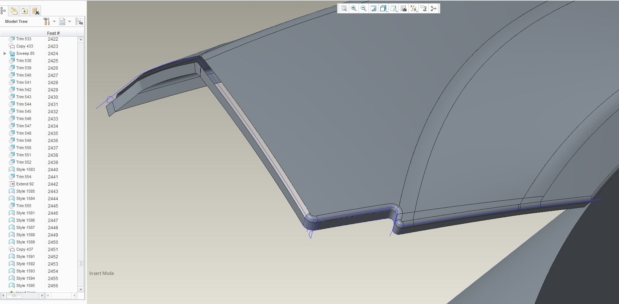This screenshot has height=304, width=619.
Task: Click feature number 2440
Action: tap(53, 169)
